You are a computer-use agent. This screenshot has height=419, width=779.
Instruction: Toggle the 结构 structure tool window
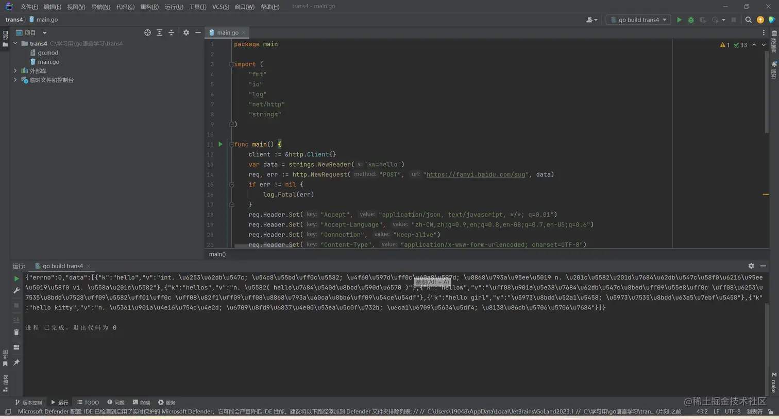6,383
